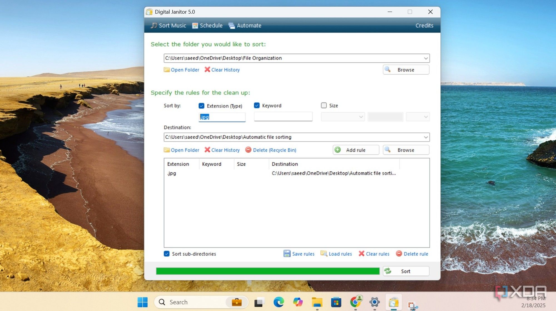Click the Keyword text input field
The image size is (556, 311).
point(283,117)
